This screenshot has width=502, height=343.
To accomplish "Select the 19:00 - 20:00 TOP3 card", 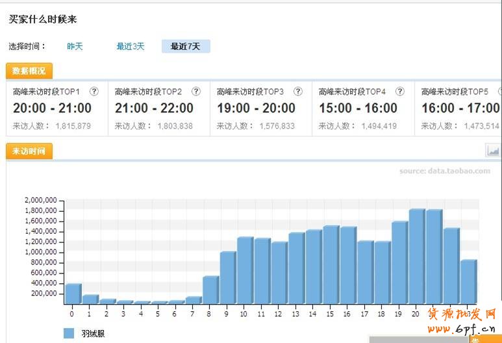I will click(260, 108).
